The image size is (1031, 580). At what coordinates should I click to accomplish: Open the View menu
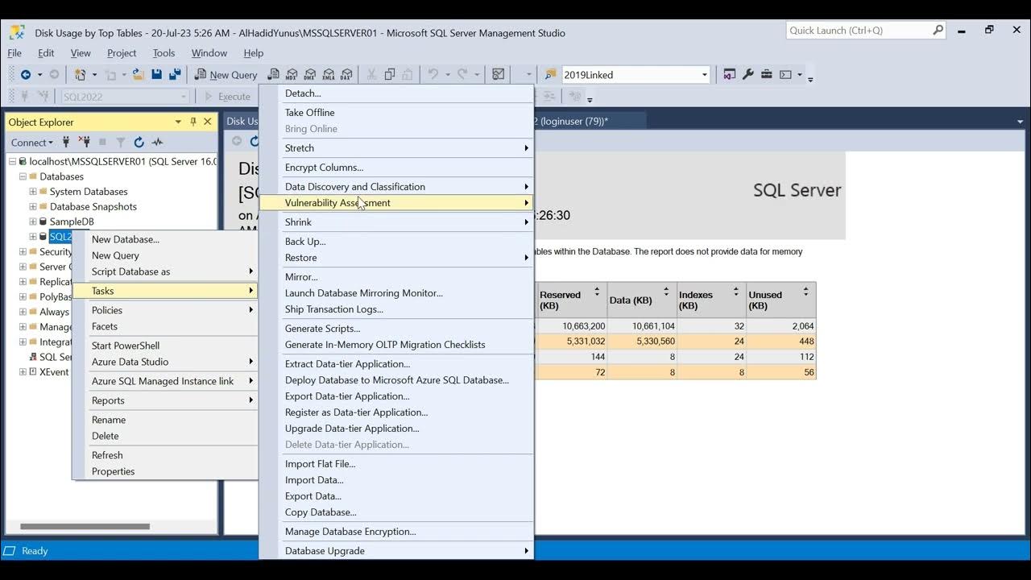tap(81, 53)
